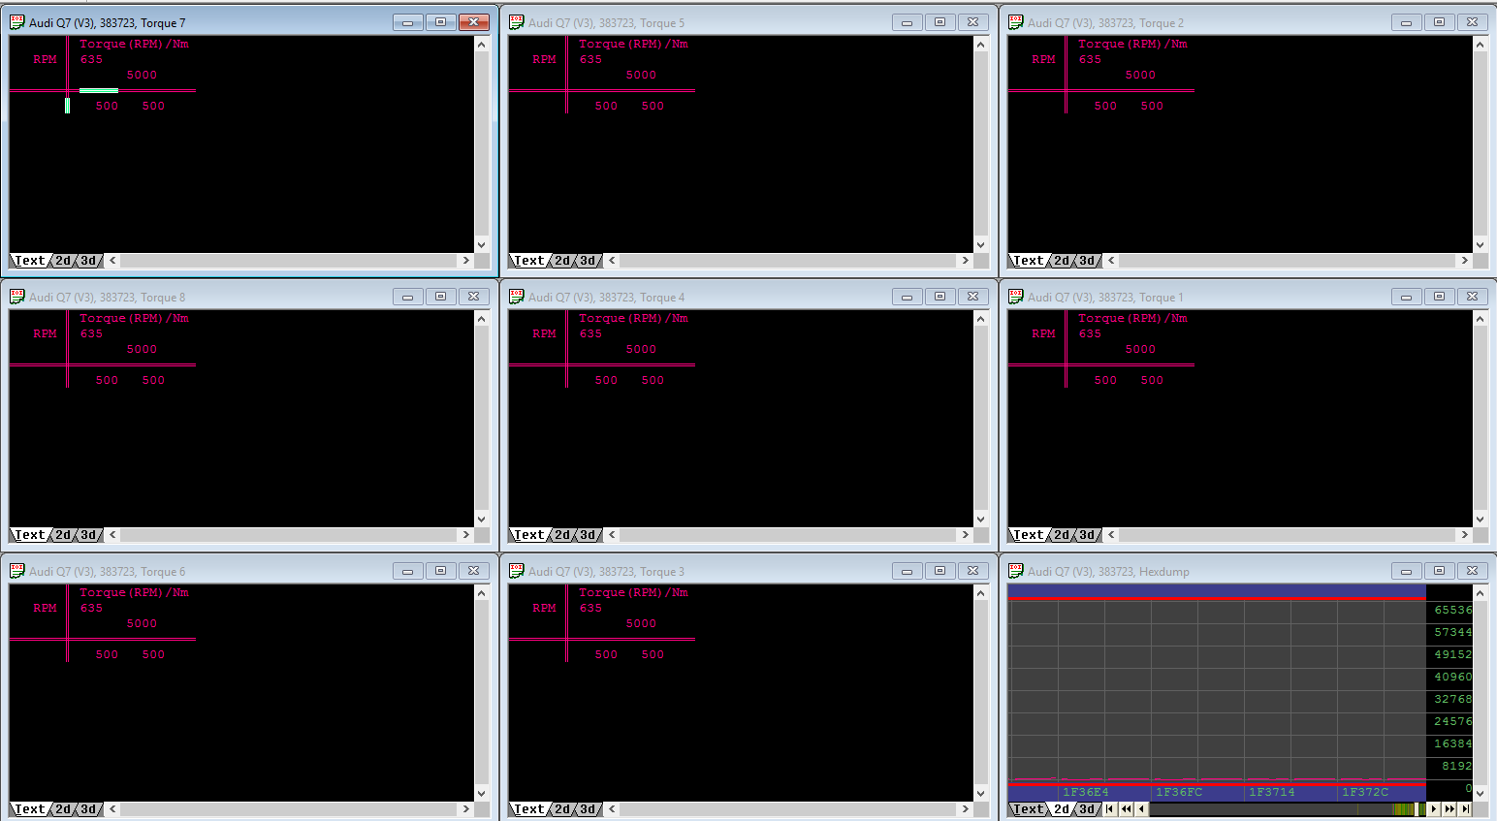Jump to last position in Hexdump navigator
This screenshot has height=821, width=1497.
[1465, 809]
